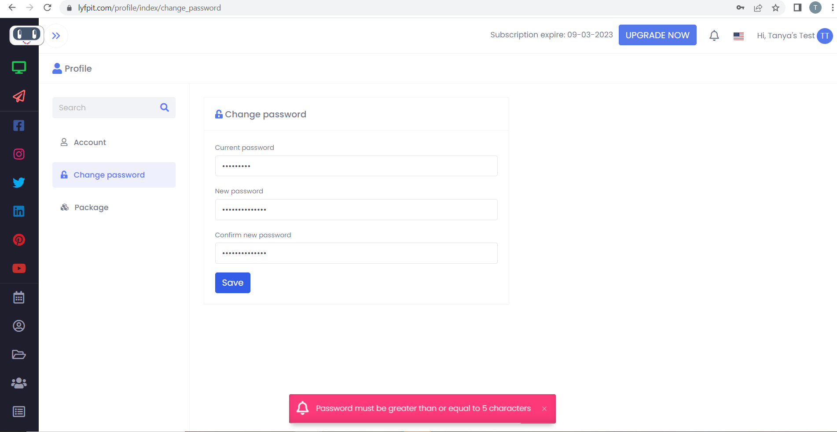
Task: Open the paper plane publish icon
Action: coord(19,96)
